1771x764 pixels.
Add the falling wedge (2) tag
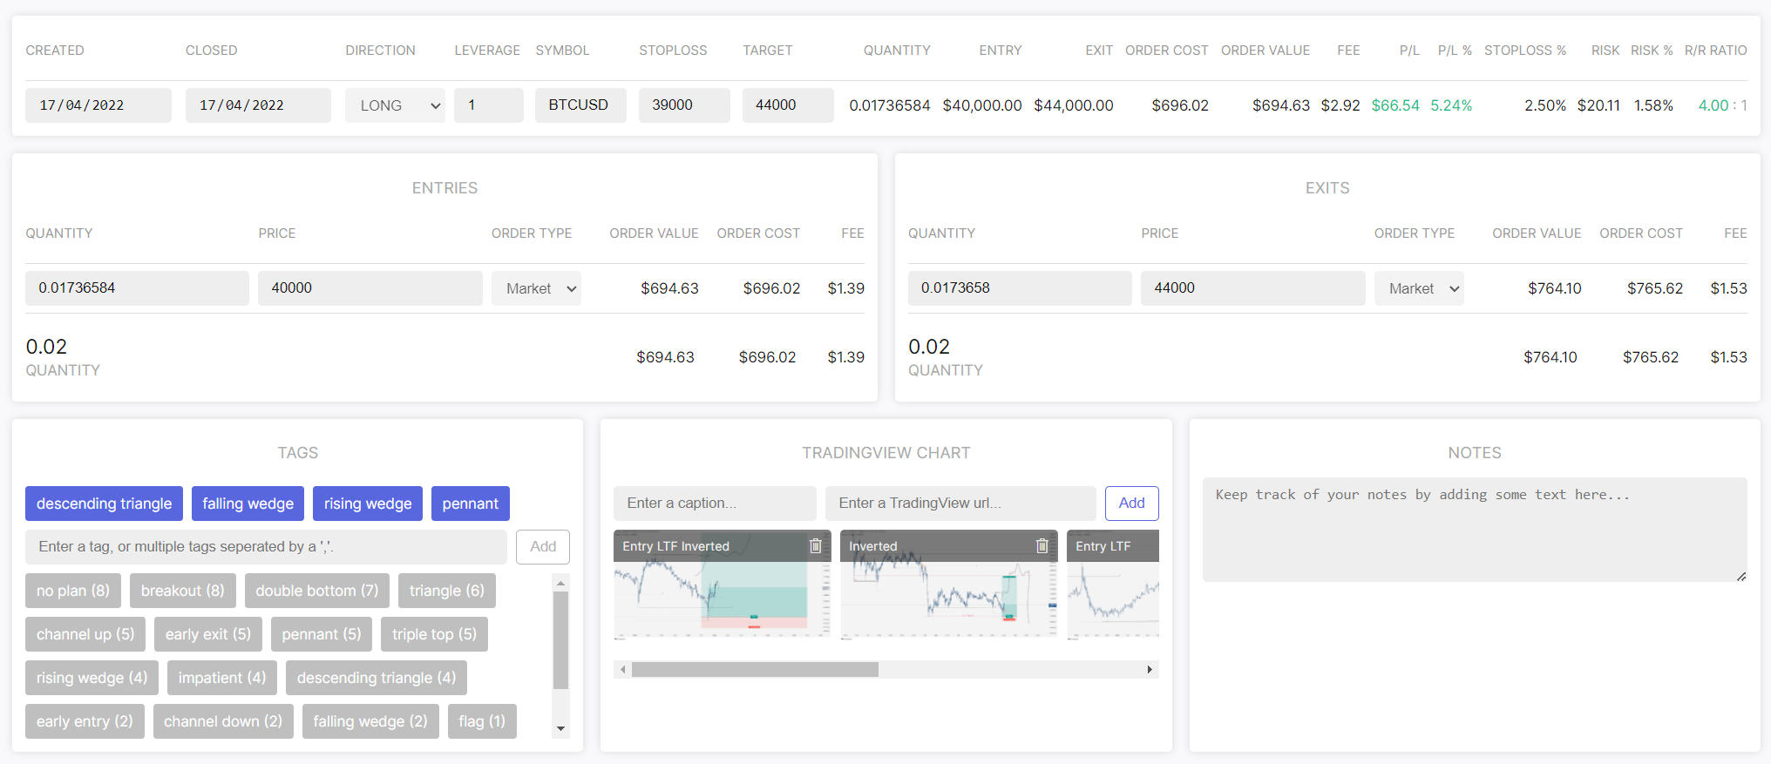370,721
